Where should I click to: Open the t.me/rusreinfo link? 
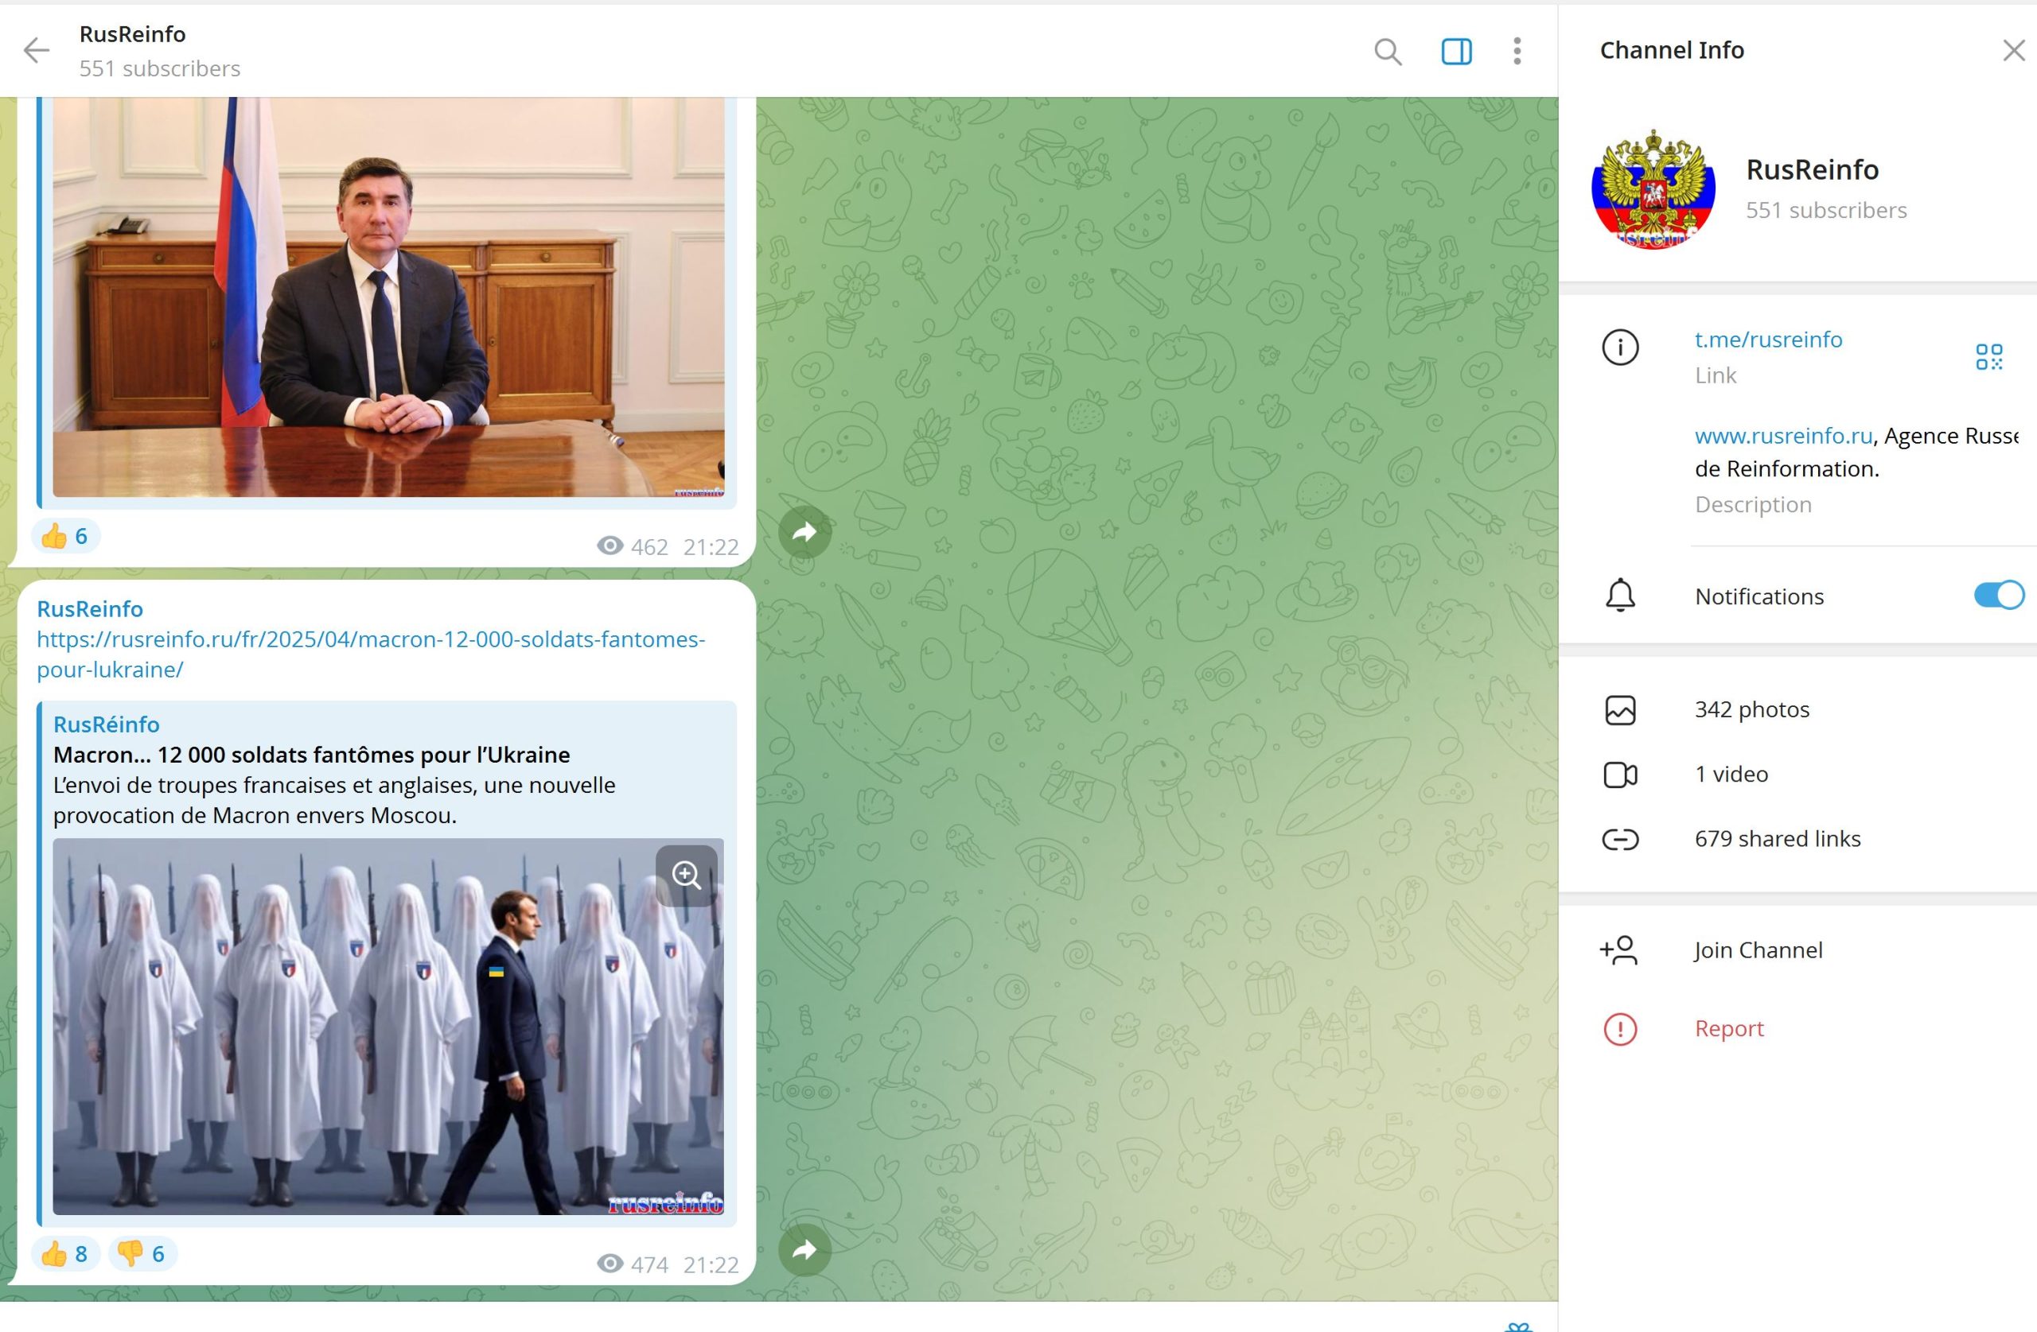tap(1768, 340)
